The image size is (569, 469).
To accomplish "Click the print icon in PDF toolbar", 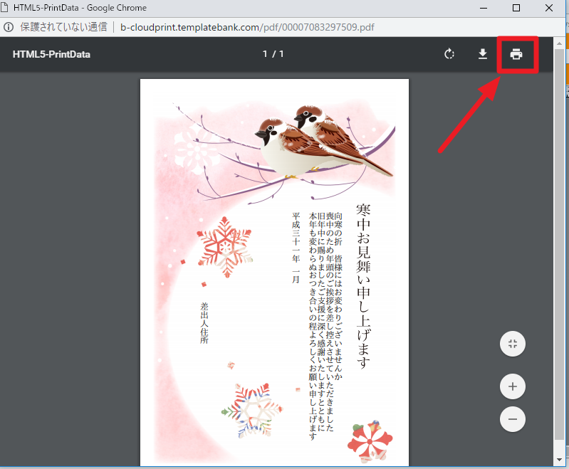I will 516,54.
